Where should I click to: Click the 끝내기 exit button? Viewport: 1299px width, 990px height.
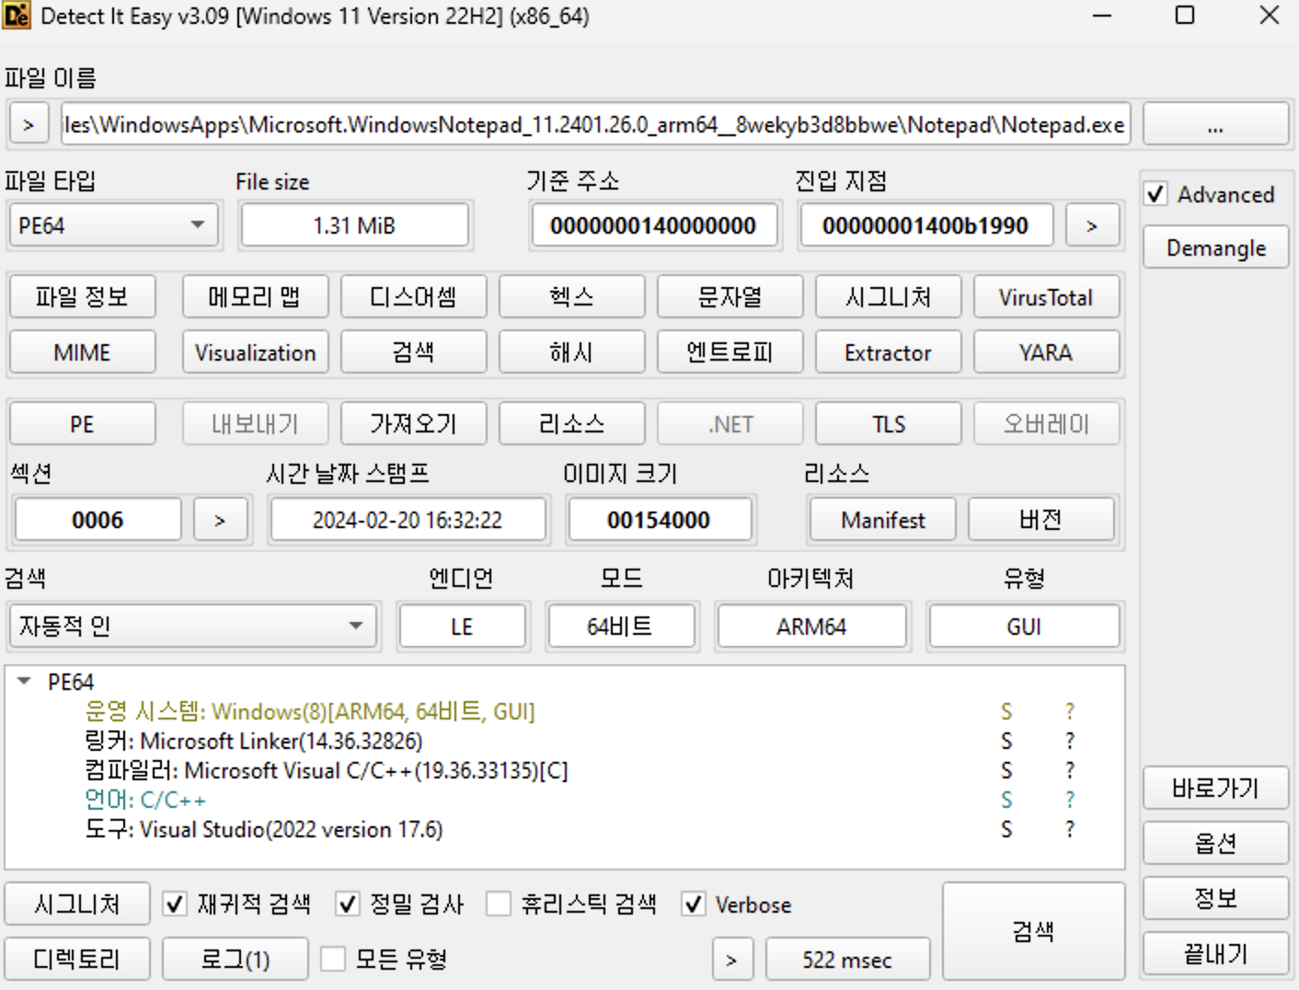(1215, 954)
